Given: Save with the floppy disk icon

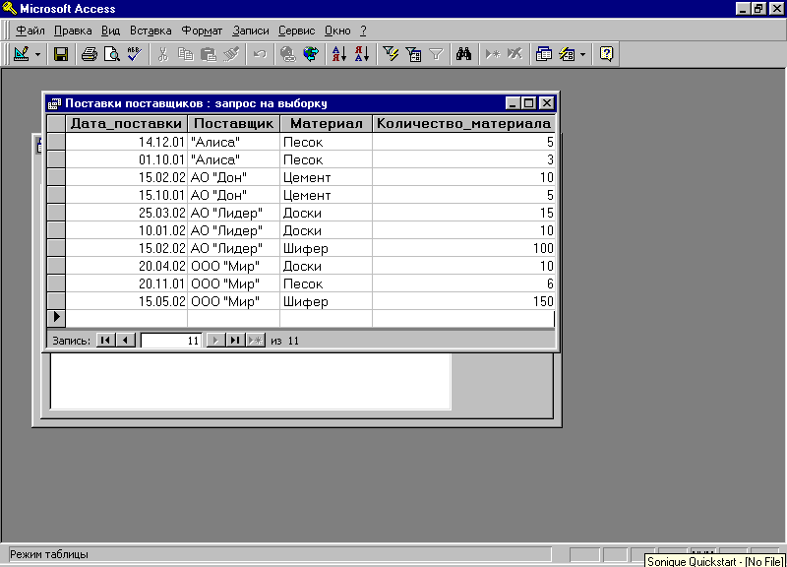Looking at the screenshot, I should pyautogui.click(x=61, y=54).
